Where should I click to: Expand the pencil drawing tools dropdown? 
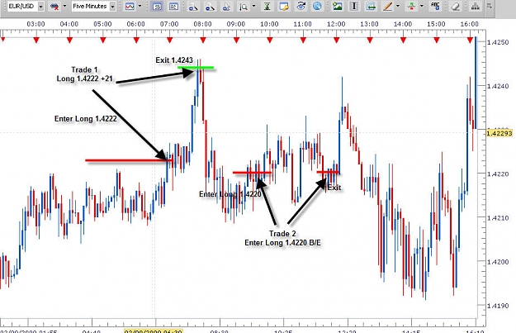coord(398,6)
